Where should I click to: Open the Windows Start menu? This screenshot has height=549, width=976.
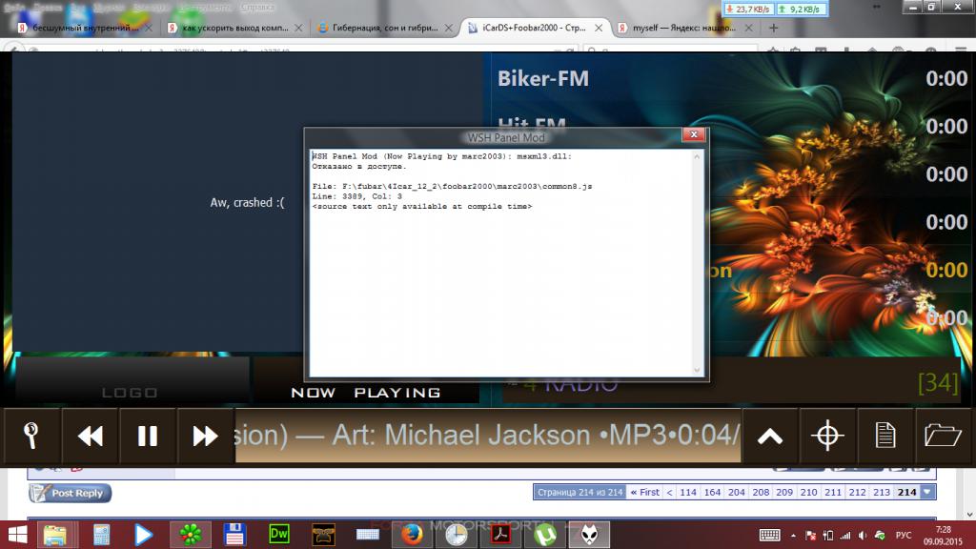pyautogui.click(x=17, y=534)
